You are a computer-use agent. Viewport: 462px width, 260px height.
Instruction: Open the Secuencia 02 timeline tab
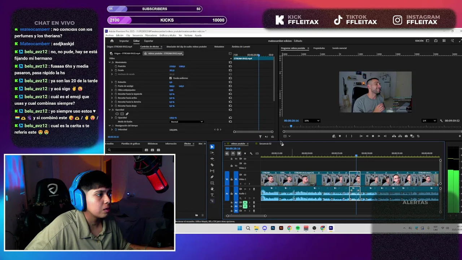click(265, 144)
